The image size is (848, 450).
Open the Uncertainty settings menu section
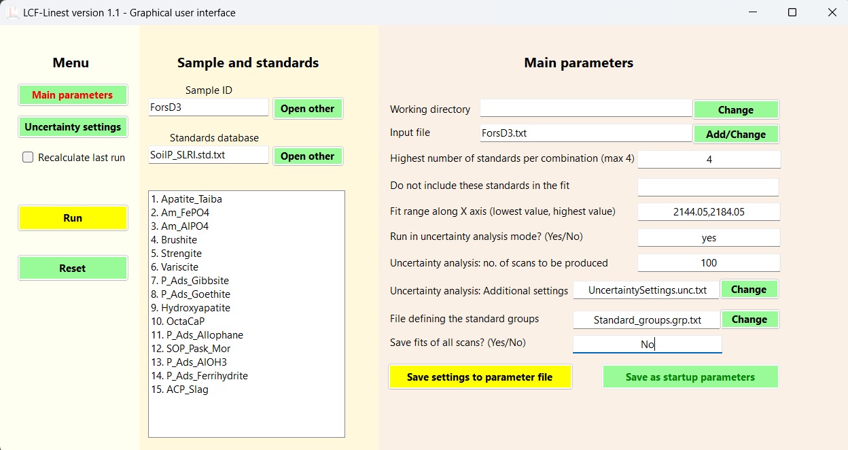73,127
